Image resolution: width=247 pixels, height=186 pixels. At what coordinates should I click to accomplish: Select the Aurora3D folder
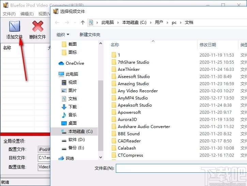(124, 119)
